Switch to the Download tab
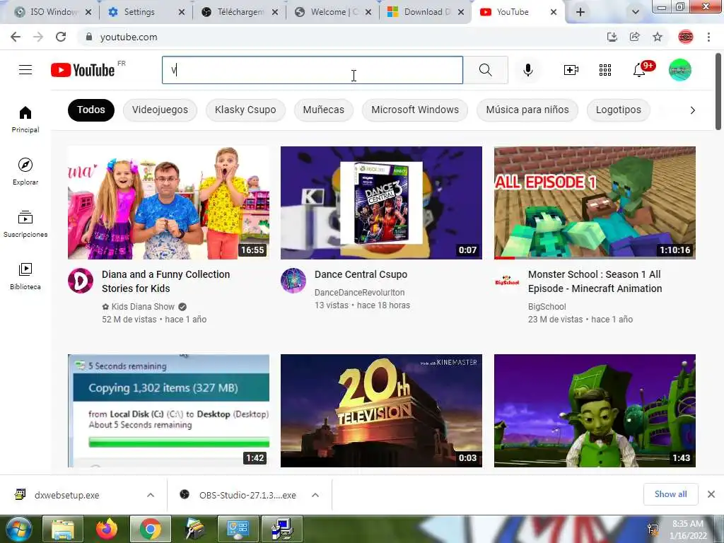 pyautogui.click(x=425, y=12)
